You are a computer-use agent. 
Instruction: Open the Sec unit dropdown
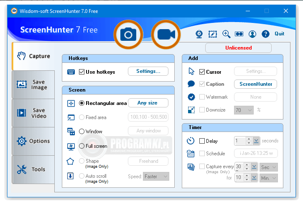click(x=269, y=167)
